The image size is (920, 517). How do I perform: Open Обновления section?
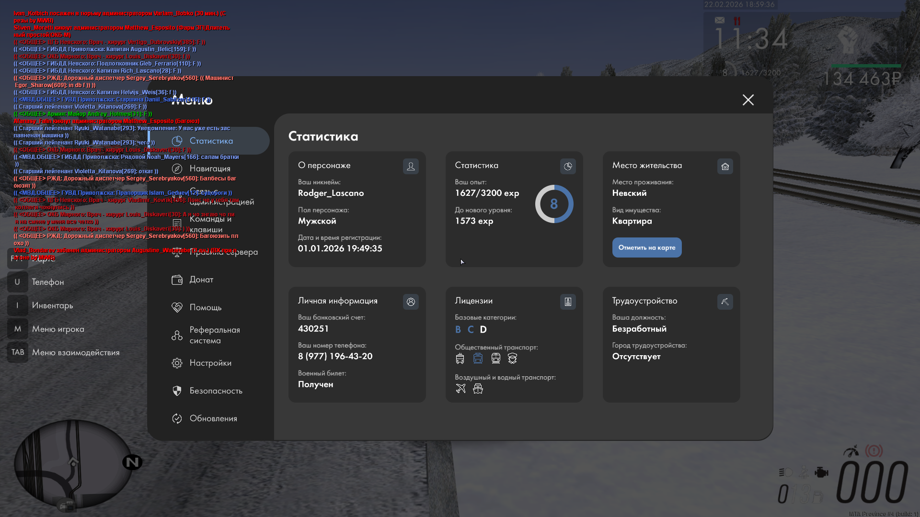point(213,418)
